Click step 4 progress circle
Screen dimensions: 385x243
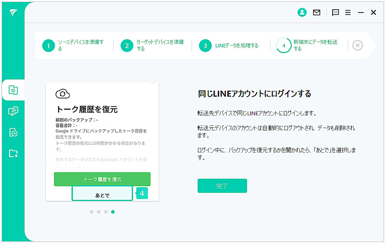tap(283, 45)
